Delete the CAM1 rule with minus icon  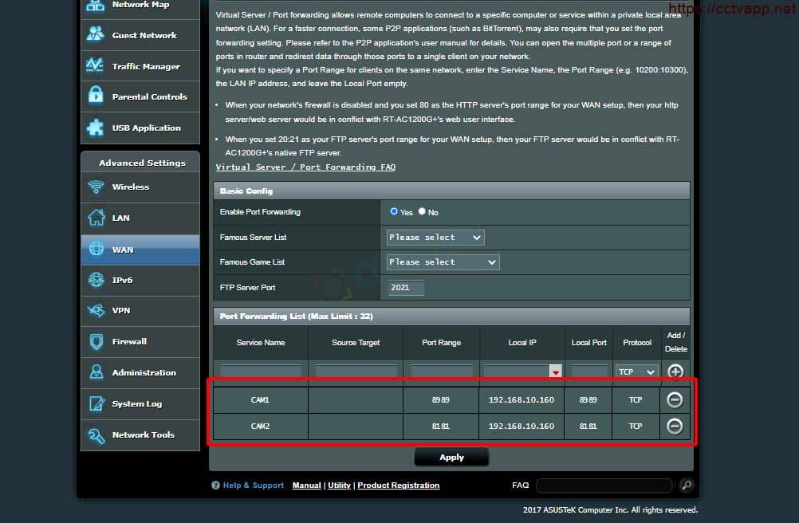(x=675, y=400)
